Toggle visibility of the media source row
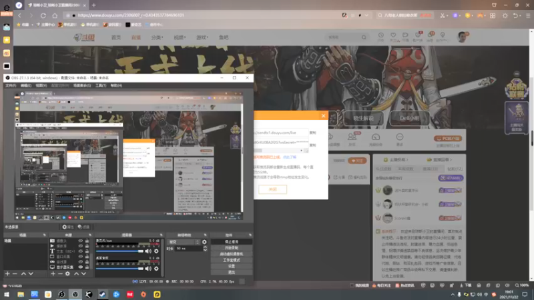Viewport: 534px width, 300px height. (x=80, y=245)
